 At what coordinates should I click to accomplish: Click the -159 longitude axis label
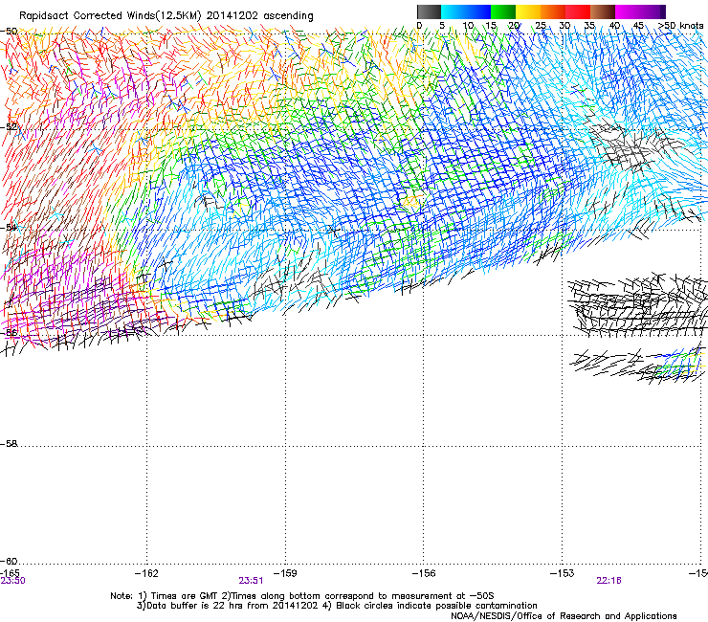coord(285,573)
